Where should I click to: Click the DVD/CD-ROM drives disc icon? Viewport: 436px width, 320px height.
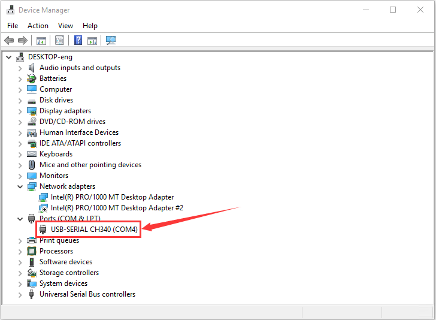(32, 121)
